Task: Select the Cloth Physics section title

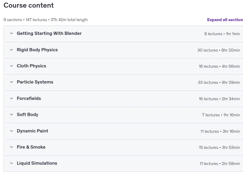Action: click(32, 66)
